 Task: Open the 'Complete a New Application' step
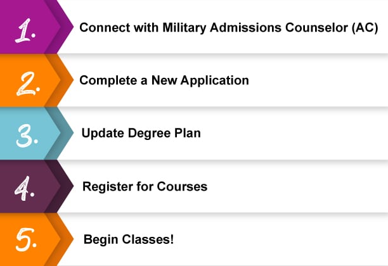click(x=164, y=80)
